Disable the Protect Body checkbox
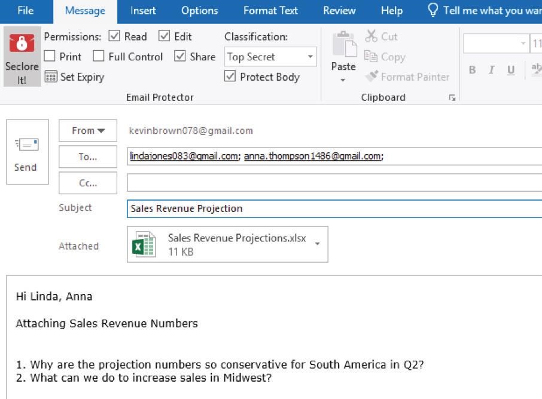Screen dimensions: 542x399 click(230, 76)
